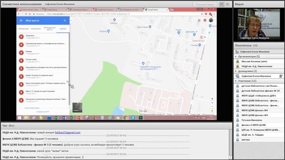Click the microphone icon beside the presenter
The height and width of the screenshot is (160, 285).
point(281,76)
